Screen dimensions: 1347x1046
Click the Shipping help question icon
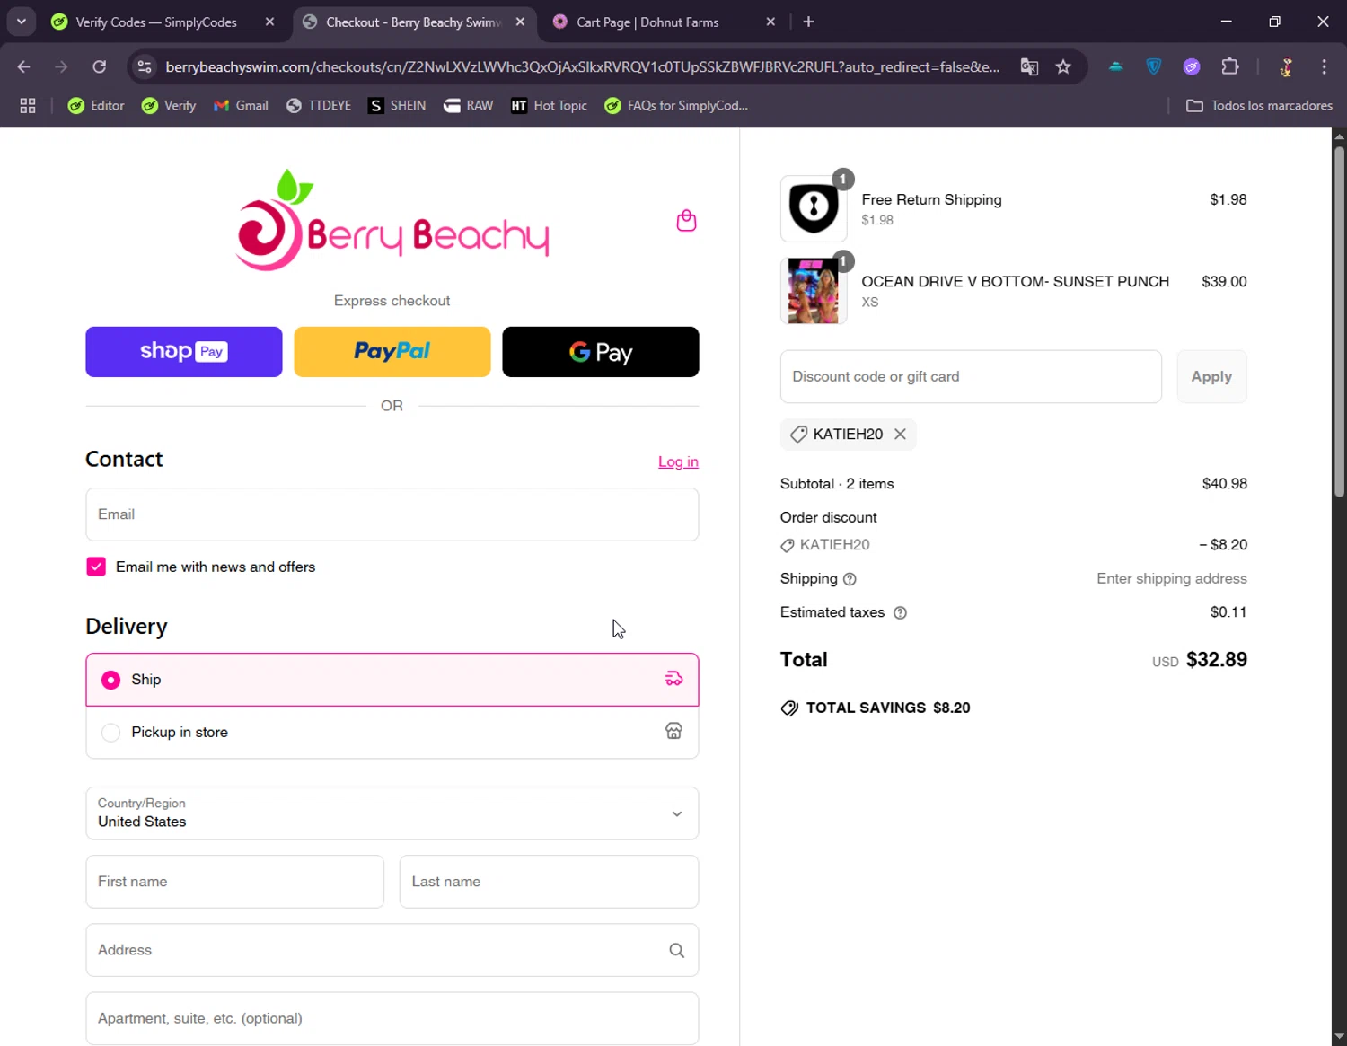(x=850, y=579)
